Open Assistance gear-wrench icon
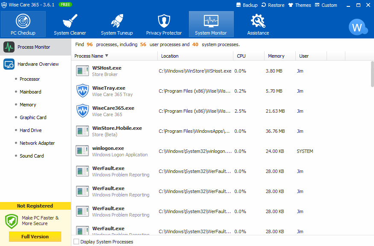Viewport: 374px width, 246px height. [258, 21]
